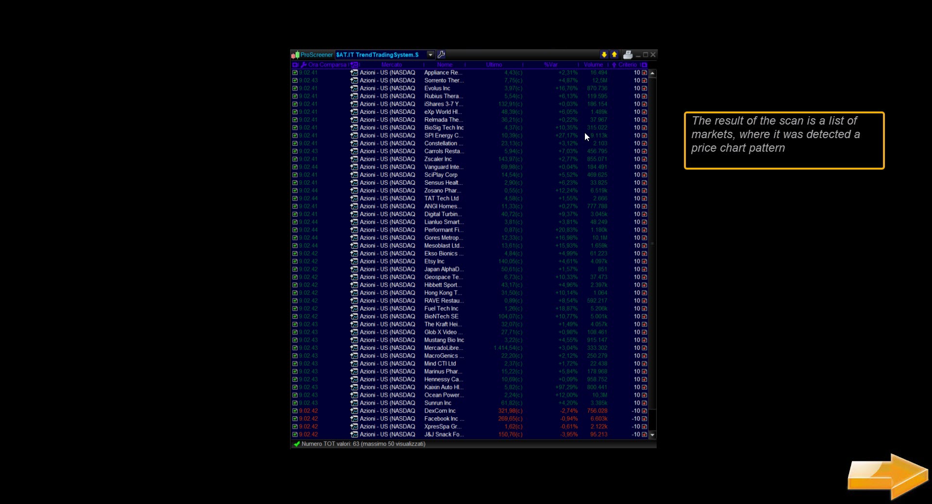932x504 pixels.
Task: Select The Kraft Hei... row name
Action: pos(443,324)
